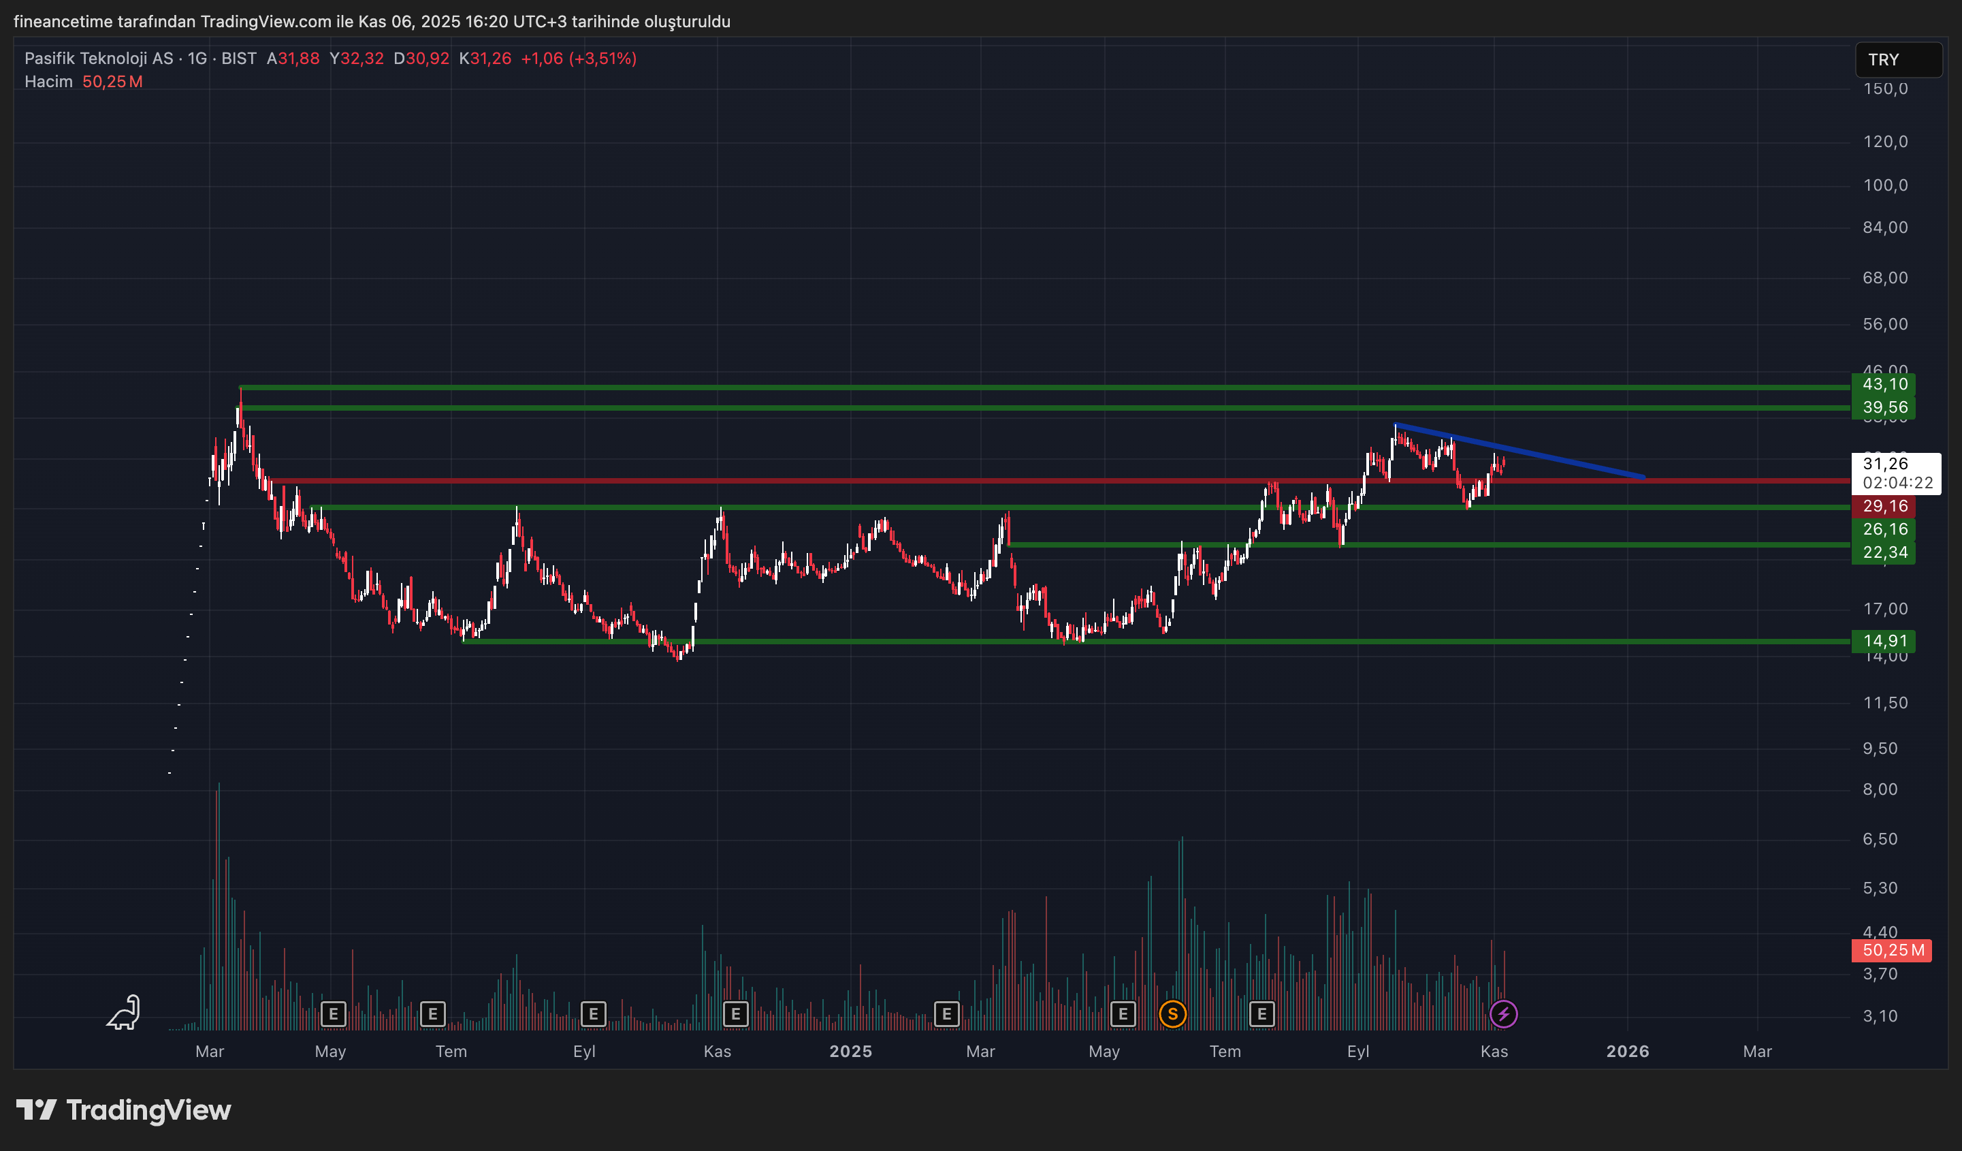
Task: Click the 50,25 M volume label
Action: pyautogui.click(x=1892, y=950)
